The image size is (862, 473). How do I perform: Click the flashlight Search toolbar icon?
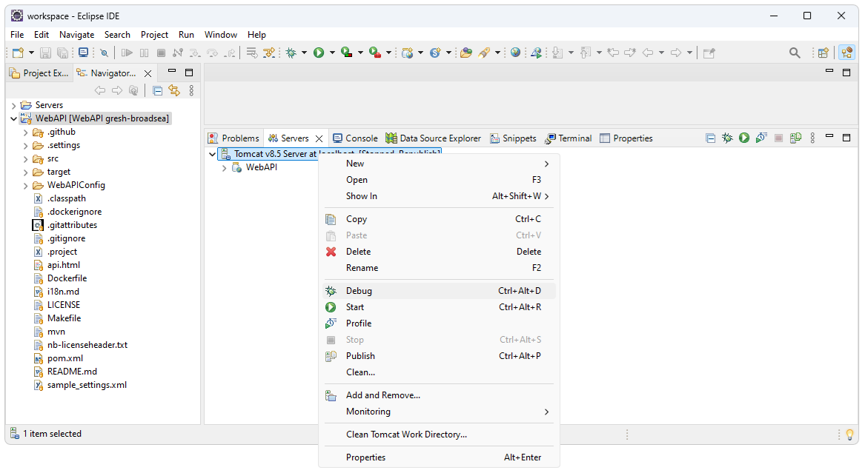[x=484, y=53]
